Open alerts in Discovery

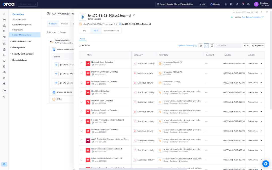(187, 46)
